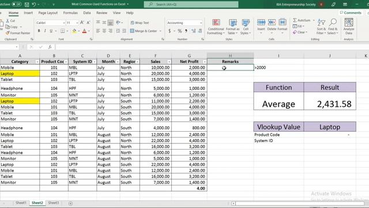Open Conditional Formatting menu
The width and height of the screenshot is (369, 208).
pos(216,27)
